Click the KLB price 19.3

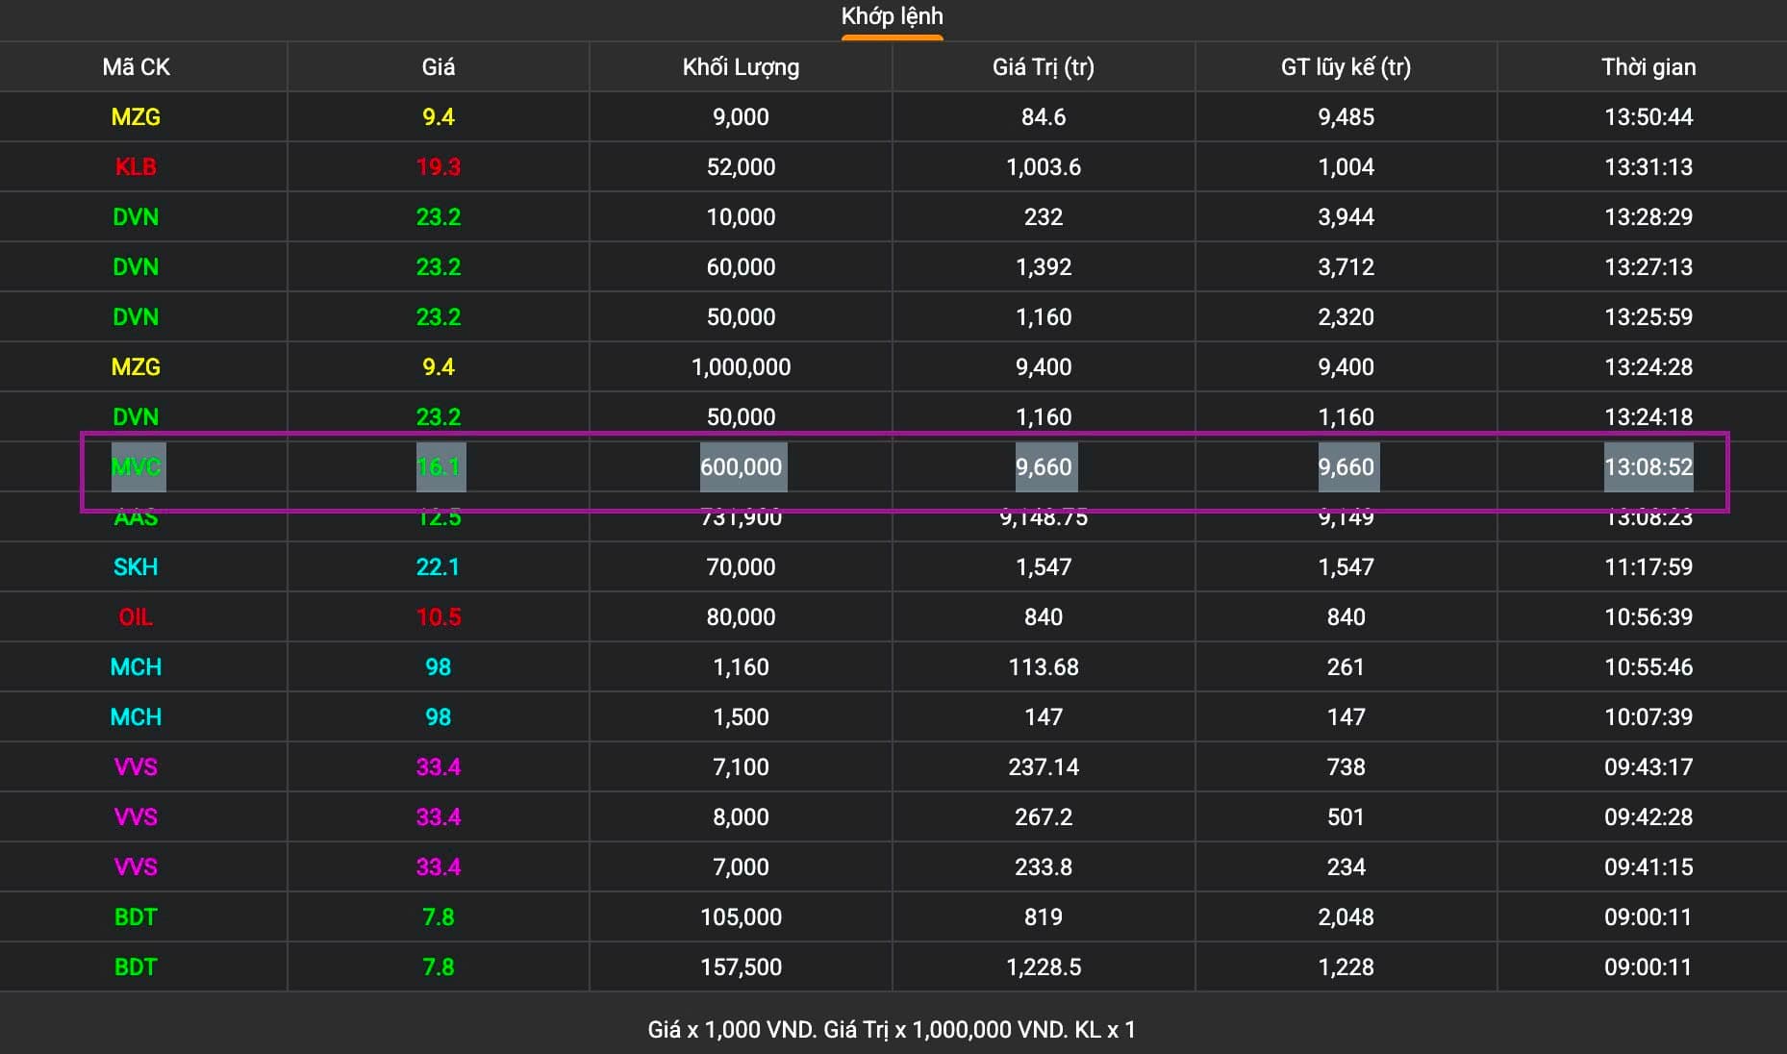[438, 167]
